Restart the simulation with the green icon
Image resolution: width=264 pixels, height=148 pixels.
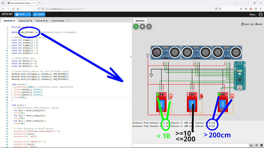pos(136,26)
